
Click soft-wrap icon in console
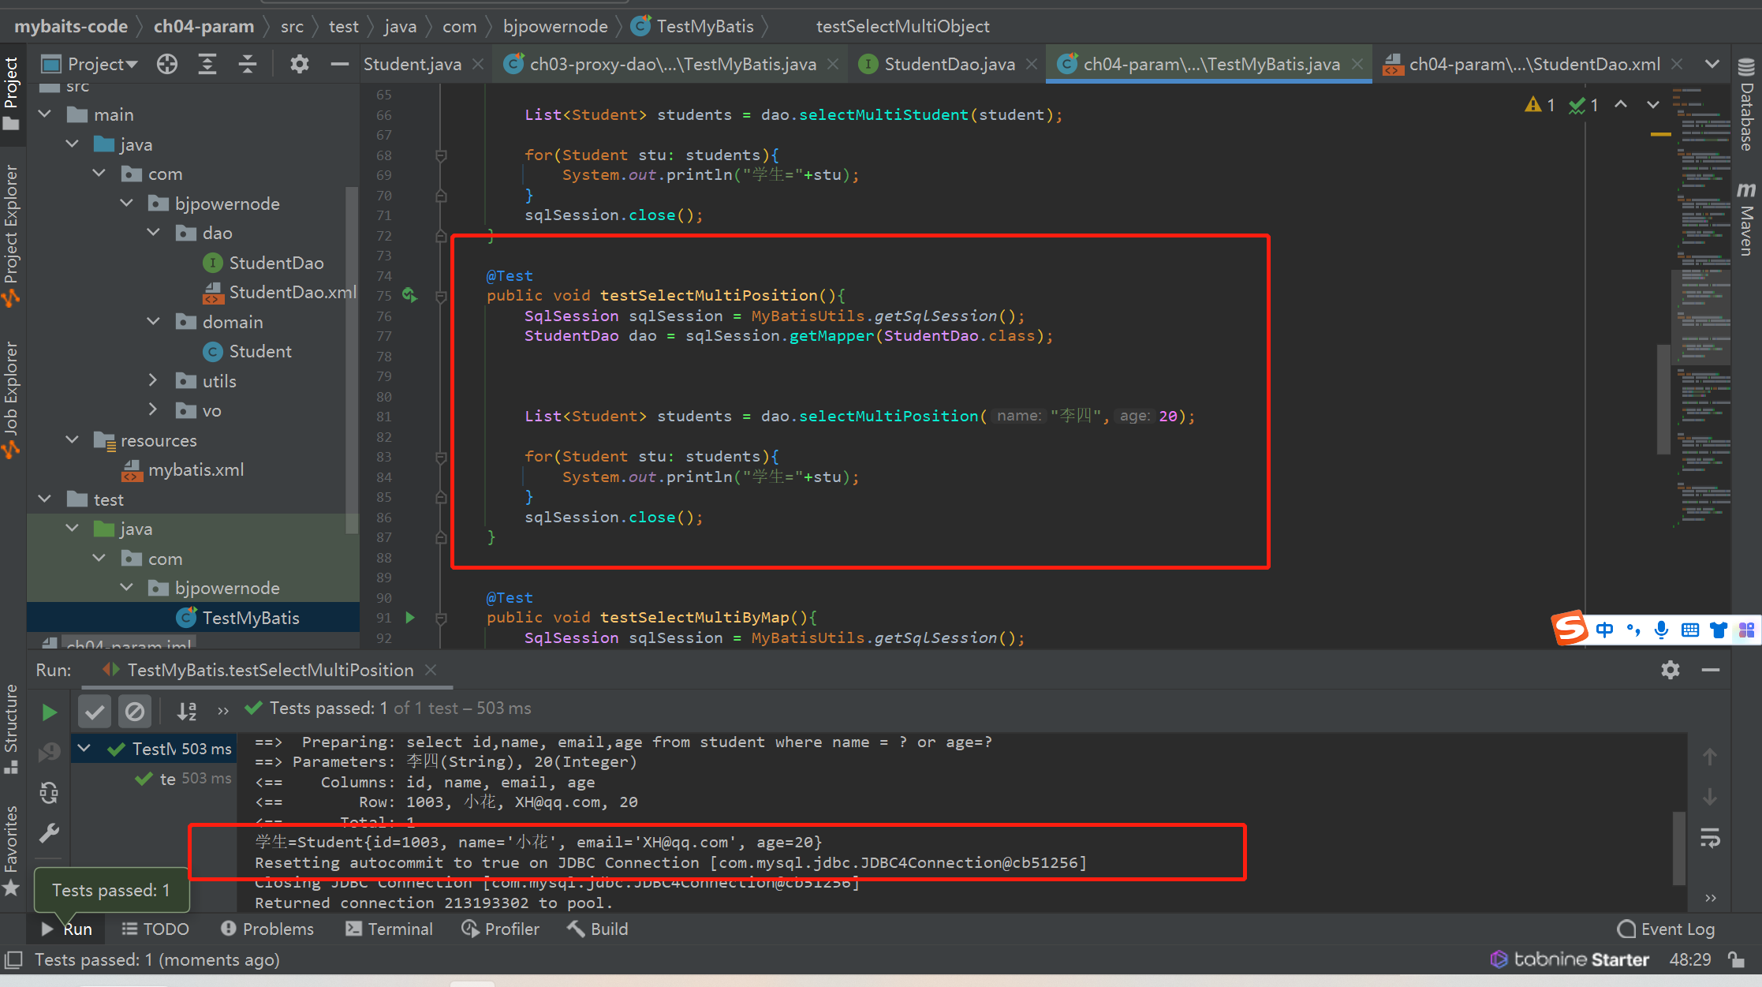pyautogui.click(x=1709, y=838)
